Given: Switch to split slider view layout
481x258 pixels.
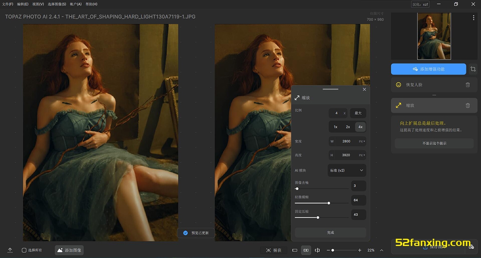Looking at the screenshot, I should [x=317, y=250].
